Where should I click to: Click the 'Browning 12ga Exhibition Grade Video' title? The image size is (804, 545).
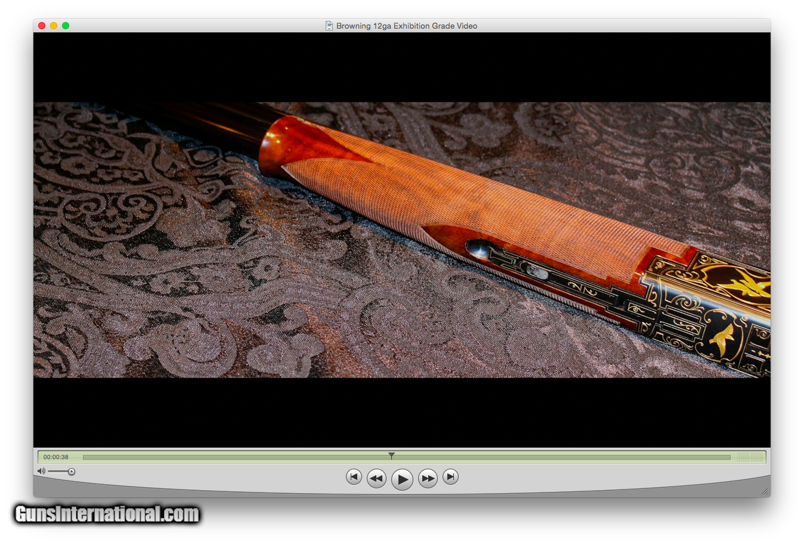pos(406,26)
